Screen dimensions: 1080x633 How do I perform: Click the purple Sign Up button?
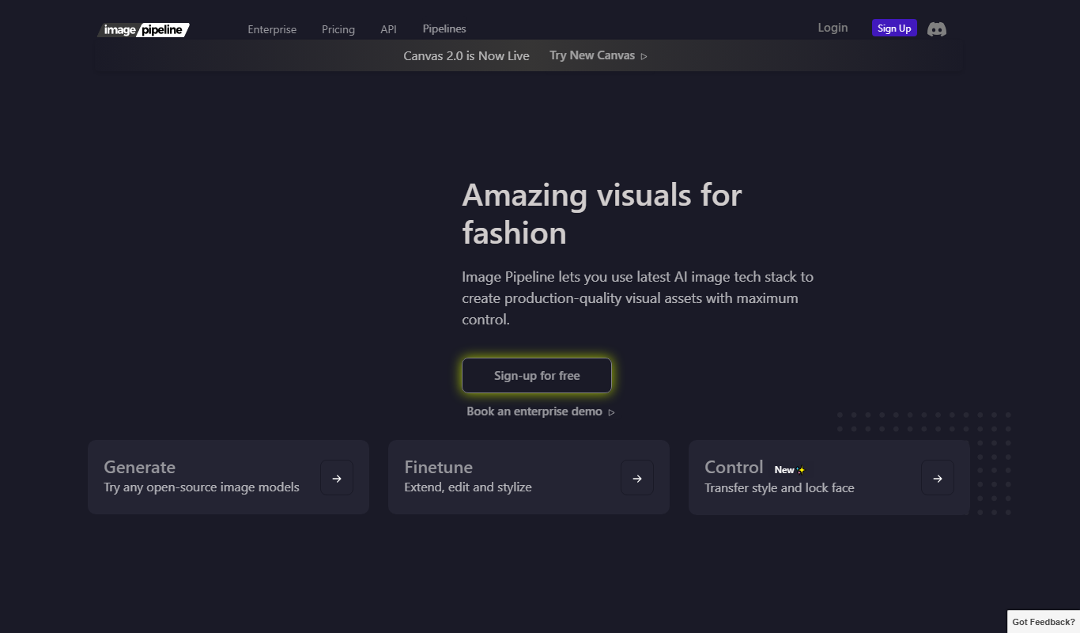click(x=894, y=28)
